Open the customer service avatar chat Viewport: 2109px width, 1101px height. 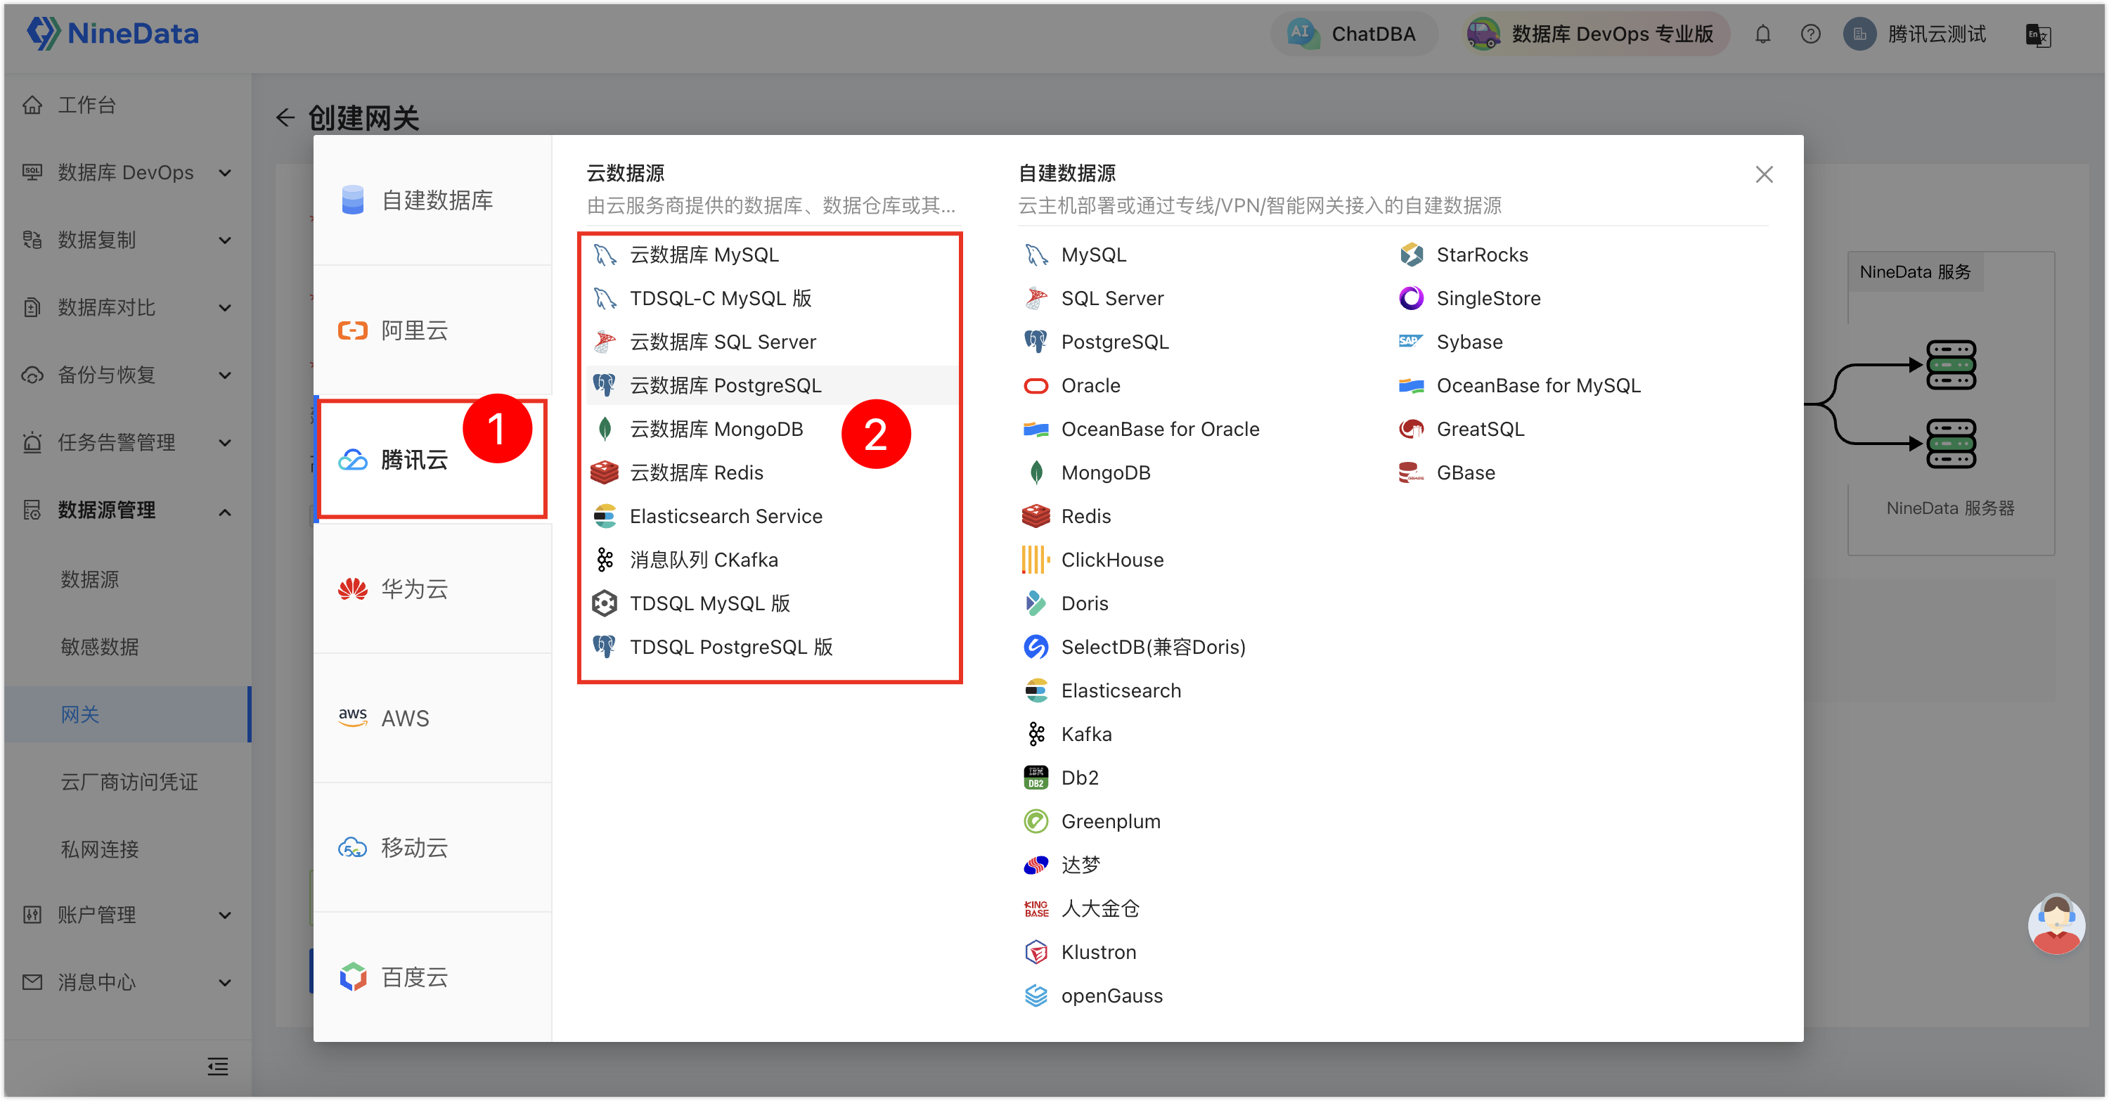click(2056, 923)
